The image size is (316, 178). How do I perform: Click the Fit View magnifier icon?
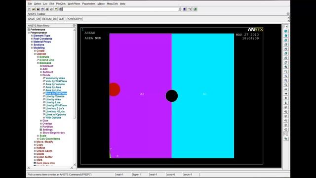tap(286, 67)
